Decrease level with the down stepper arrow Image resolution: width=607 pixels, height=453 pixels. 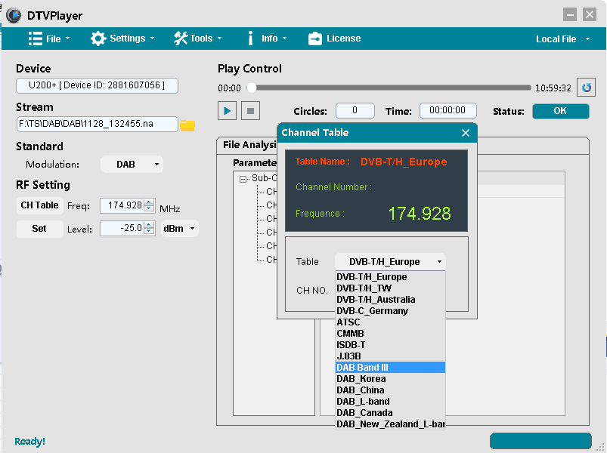[149, 232]
